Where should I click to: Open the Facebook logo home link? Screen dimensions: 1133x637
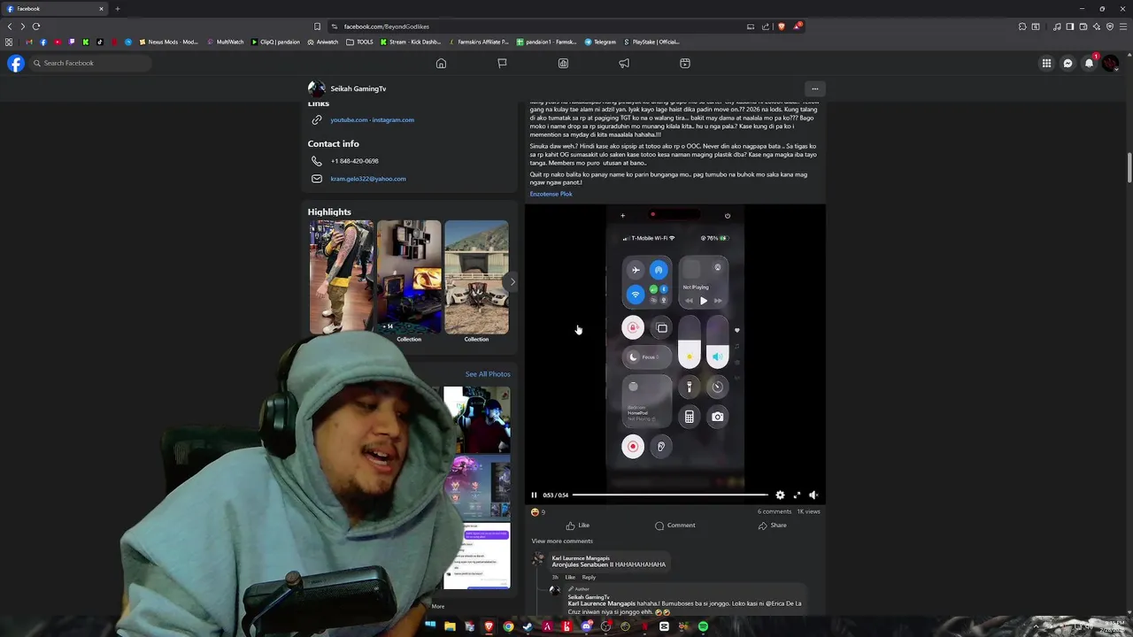tap(16, 63)
